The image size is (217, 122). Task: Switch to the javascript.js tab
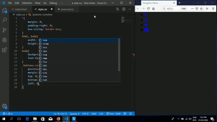[x=67, y=9]
